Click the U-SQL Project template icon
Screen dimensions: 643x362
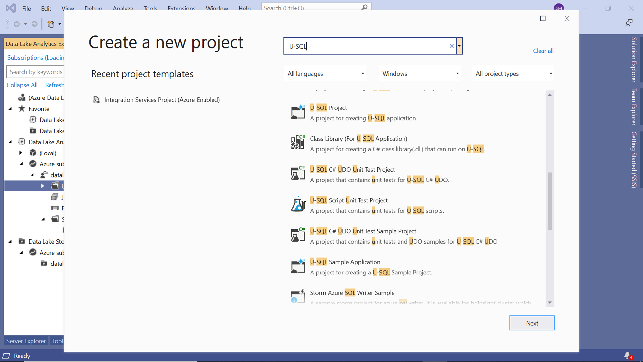click(x=298, y=112)
